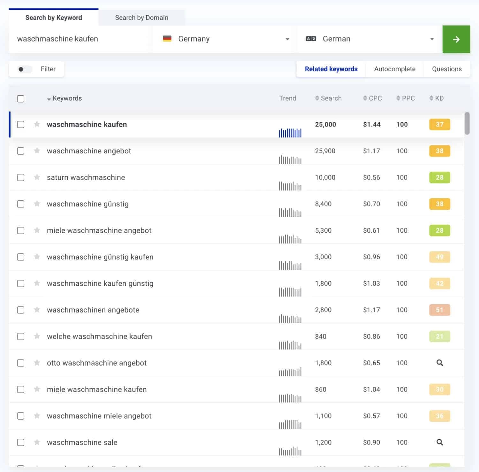Check the select-all keywords checkbox

[20, 98]
